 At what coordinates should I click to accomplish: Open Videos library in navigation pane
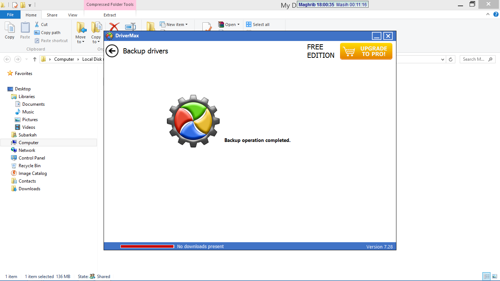29,127
